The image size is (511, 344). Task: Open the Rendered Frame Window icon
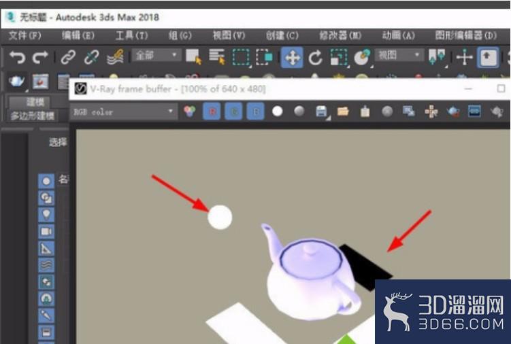pos(40,82)
